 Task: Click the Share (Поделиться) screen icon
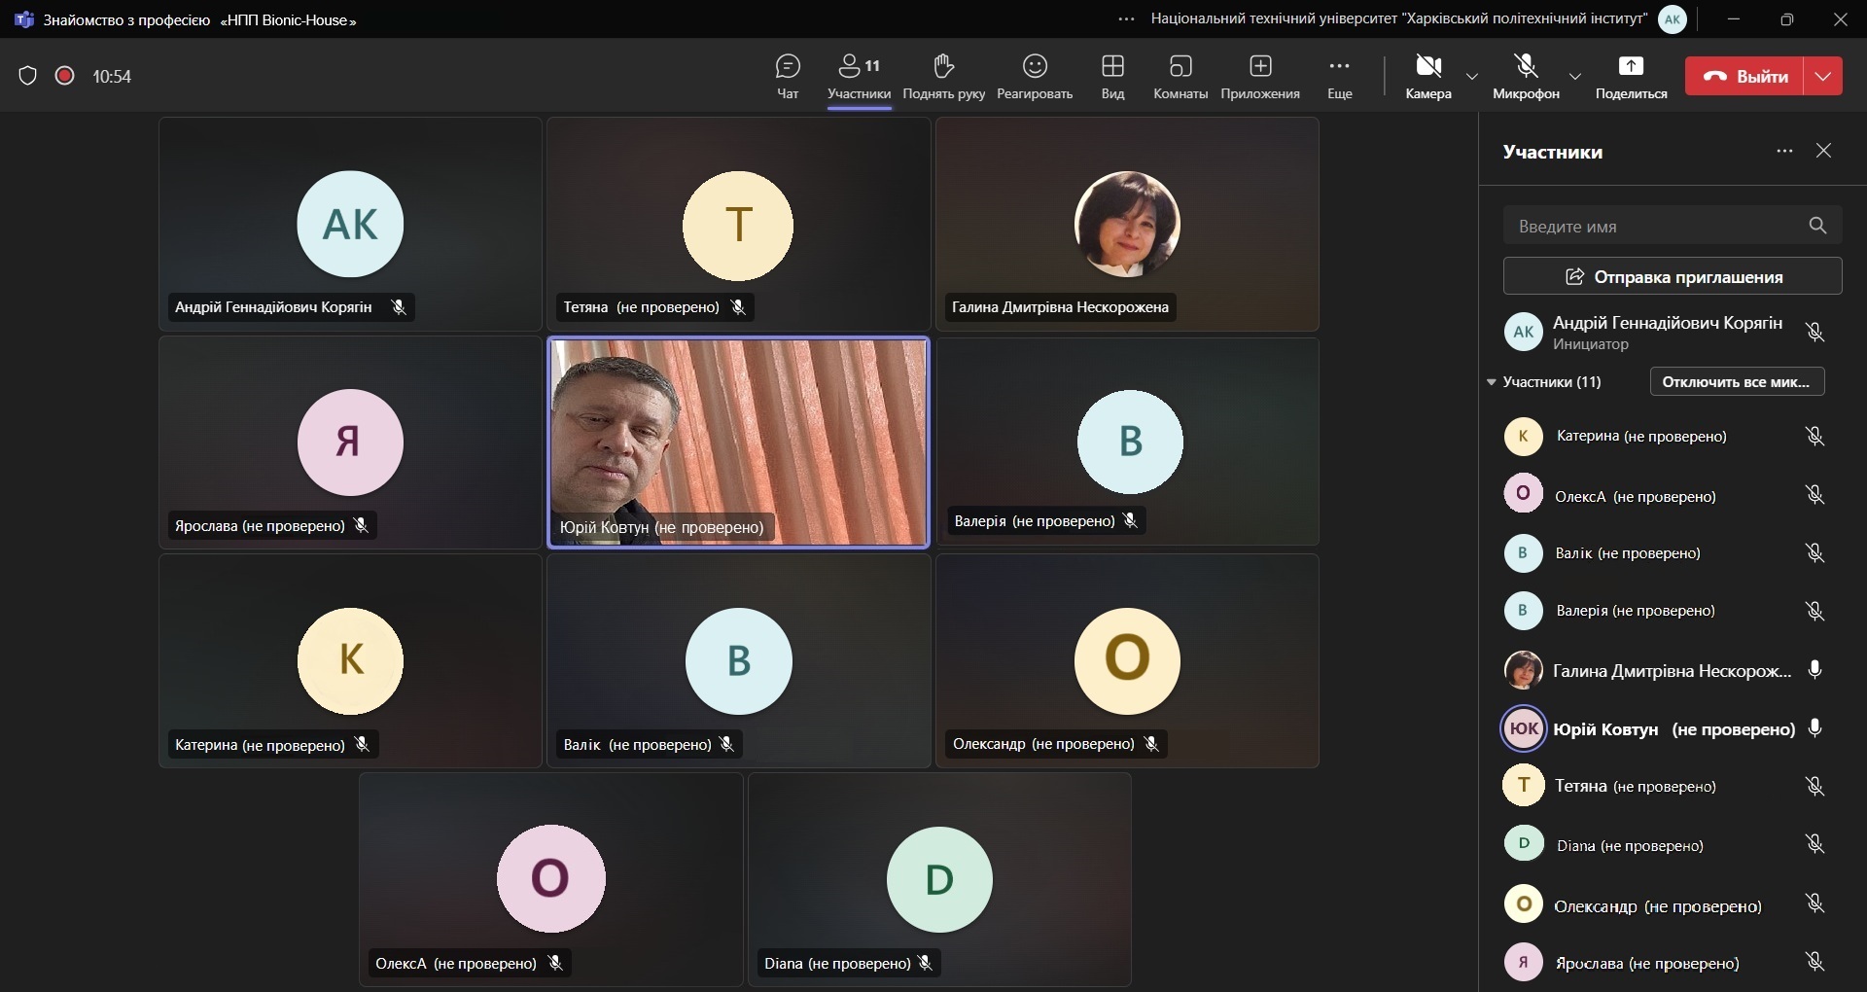point(1631,76)
